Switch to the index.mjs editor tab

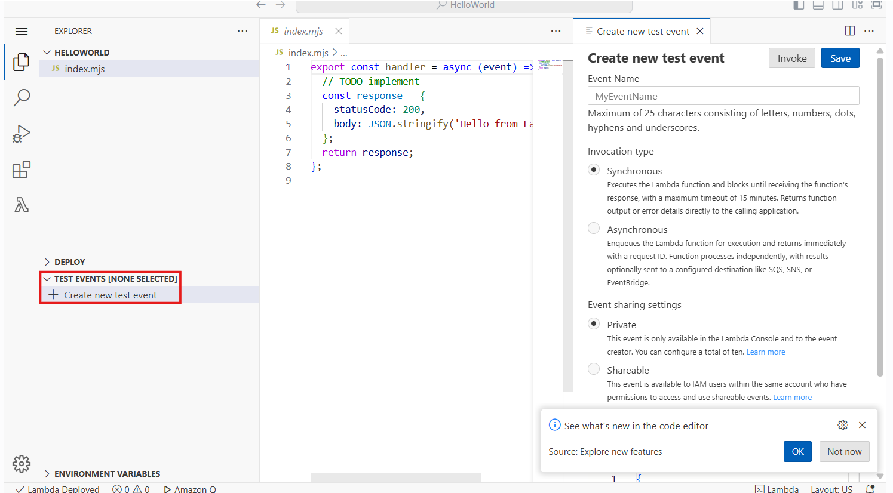coord(297,31)
